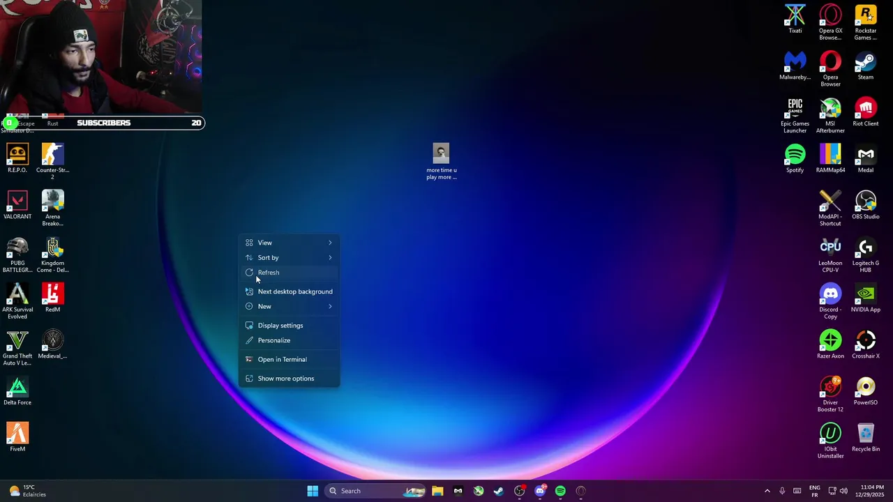Select the Riot Client icon
The image size is (893, 502).
click(866, 112)
